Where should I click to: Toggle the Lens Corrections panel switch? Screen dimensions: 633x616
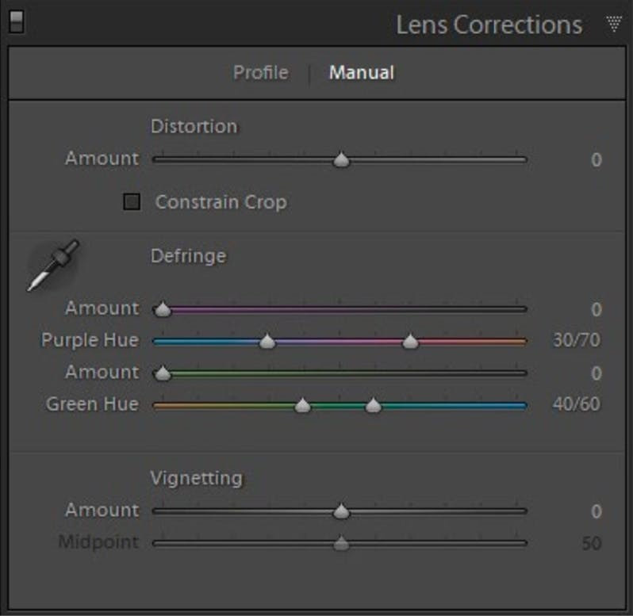pyautogui.click(x=15, y=23)
